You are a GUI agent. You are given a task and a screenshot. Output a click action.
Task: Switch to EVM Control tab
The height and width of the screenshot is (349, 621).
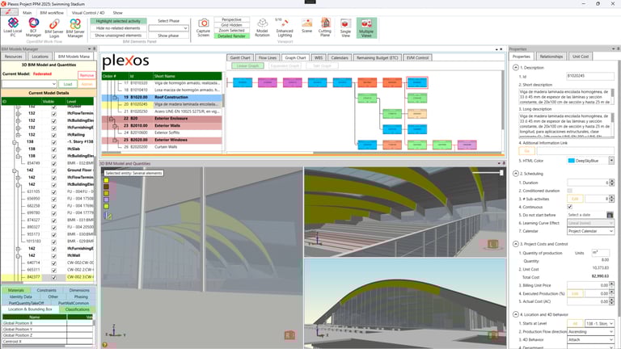(x=417, y=58)
